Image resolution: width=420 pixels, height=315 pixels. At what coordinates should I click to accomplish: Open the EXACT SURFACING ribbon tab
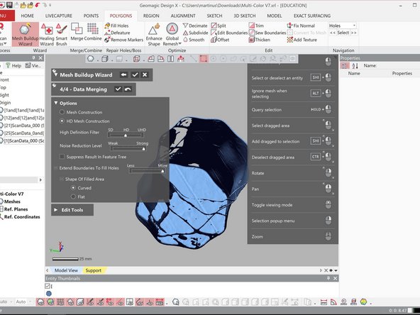[x=312, y=16]
